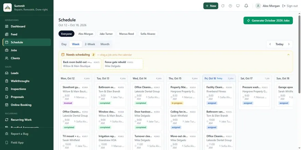Open Ceiling fan job #1015
Viewport: 301px width, 150px height.
coord(183,120)
